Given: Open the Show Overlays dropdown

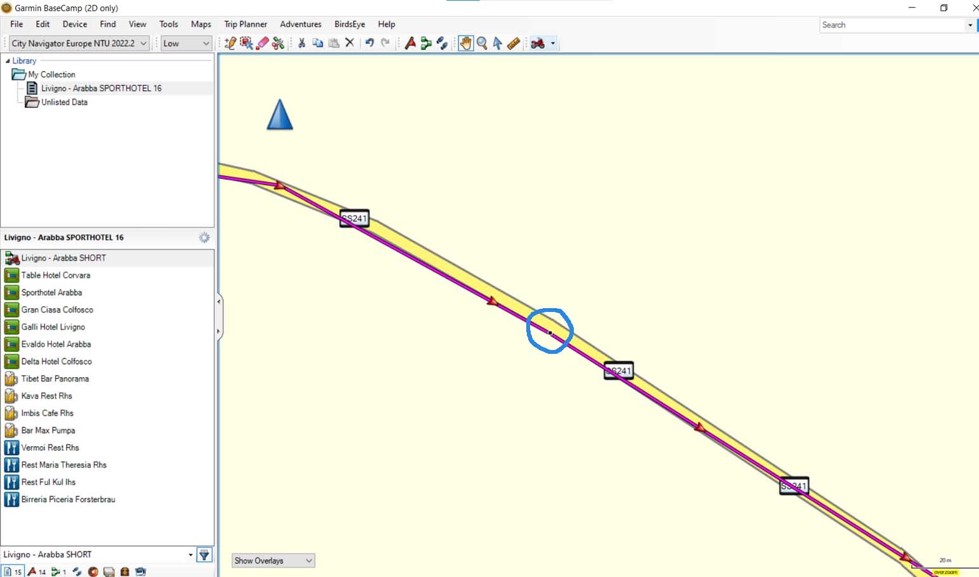Looking at the screenshot, I should click(273, 561).
